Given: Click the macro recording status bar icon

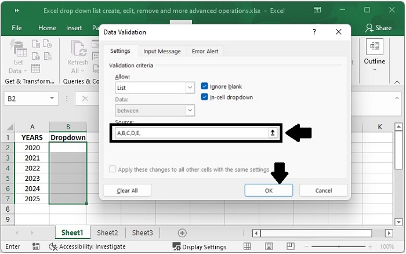Looking at the screenshot, I should pyautogui.click(x=36, y=246).
